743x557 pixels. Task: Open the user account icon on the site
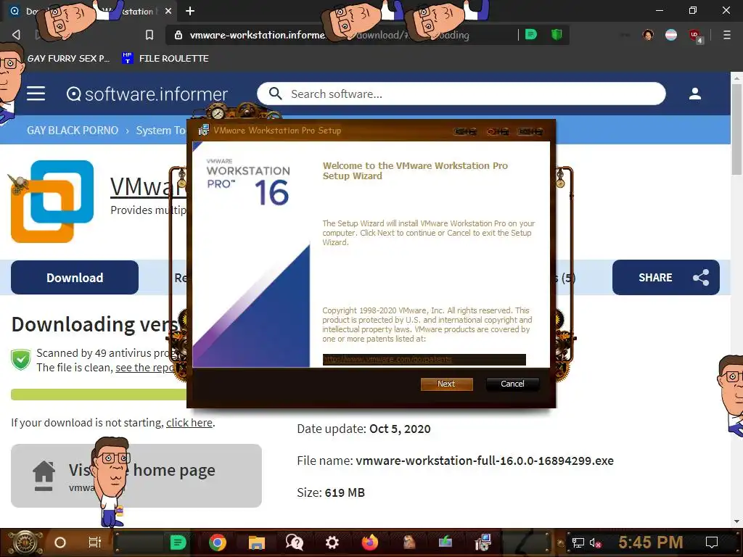click(x=694, y=94)
